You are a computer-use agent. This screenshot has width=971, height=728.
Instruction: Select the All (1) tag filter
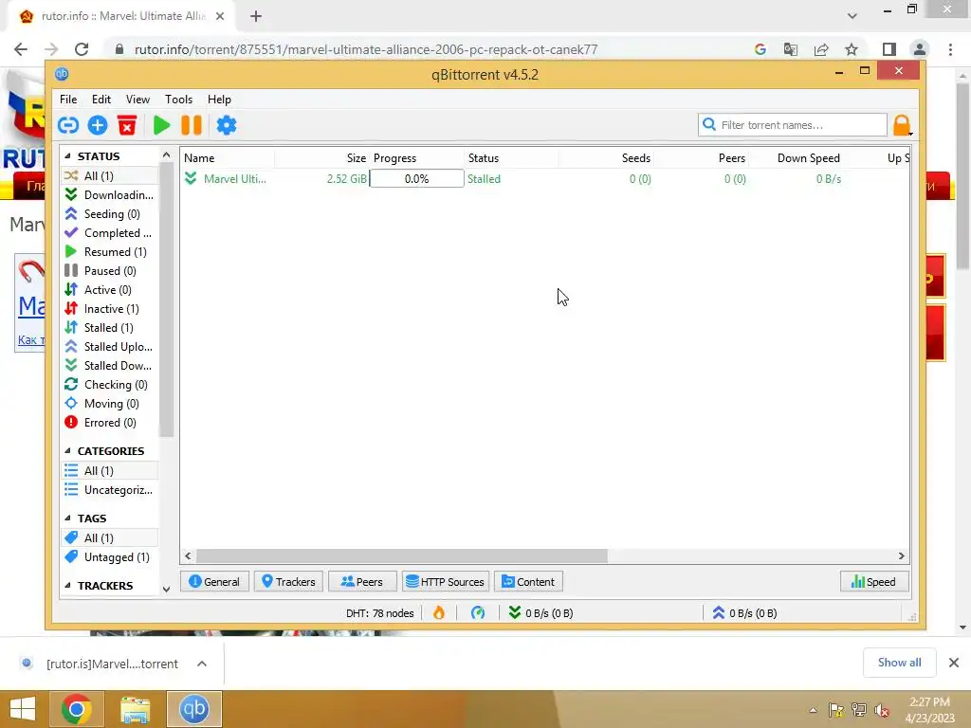(110, 538)
